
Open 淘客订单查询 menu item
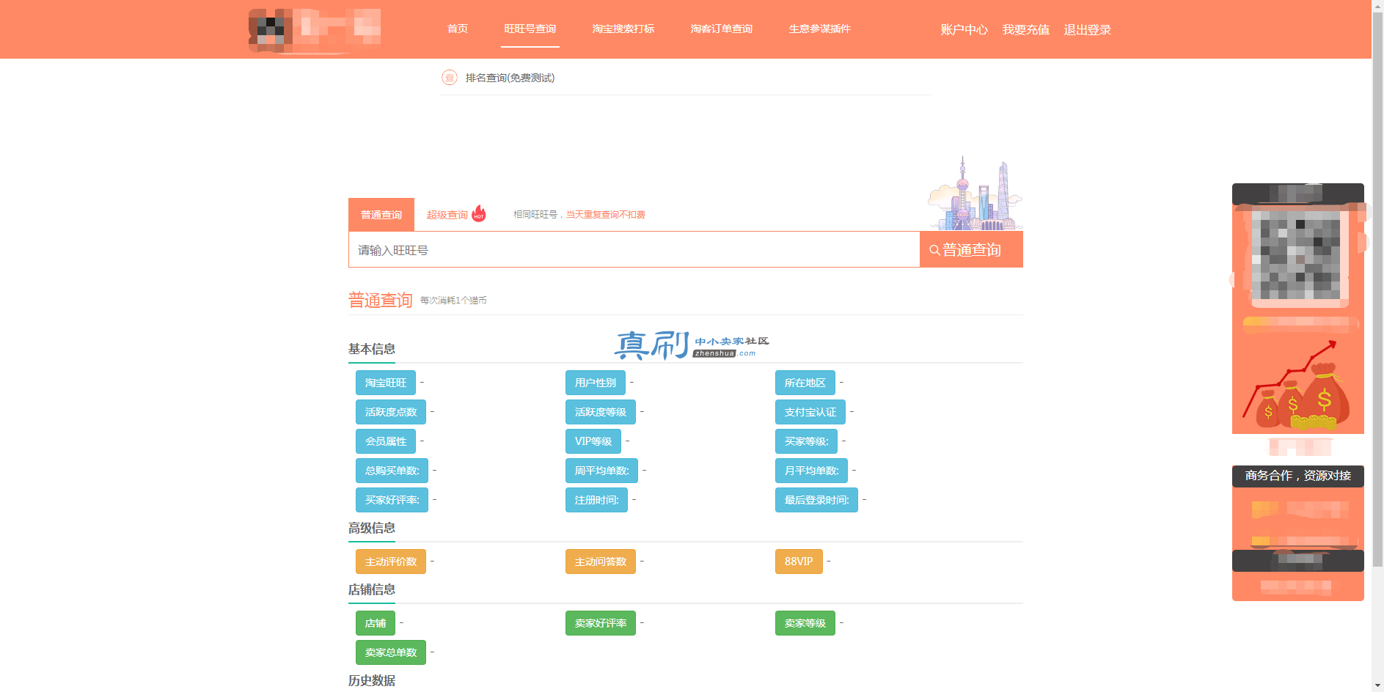[722, 29]
